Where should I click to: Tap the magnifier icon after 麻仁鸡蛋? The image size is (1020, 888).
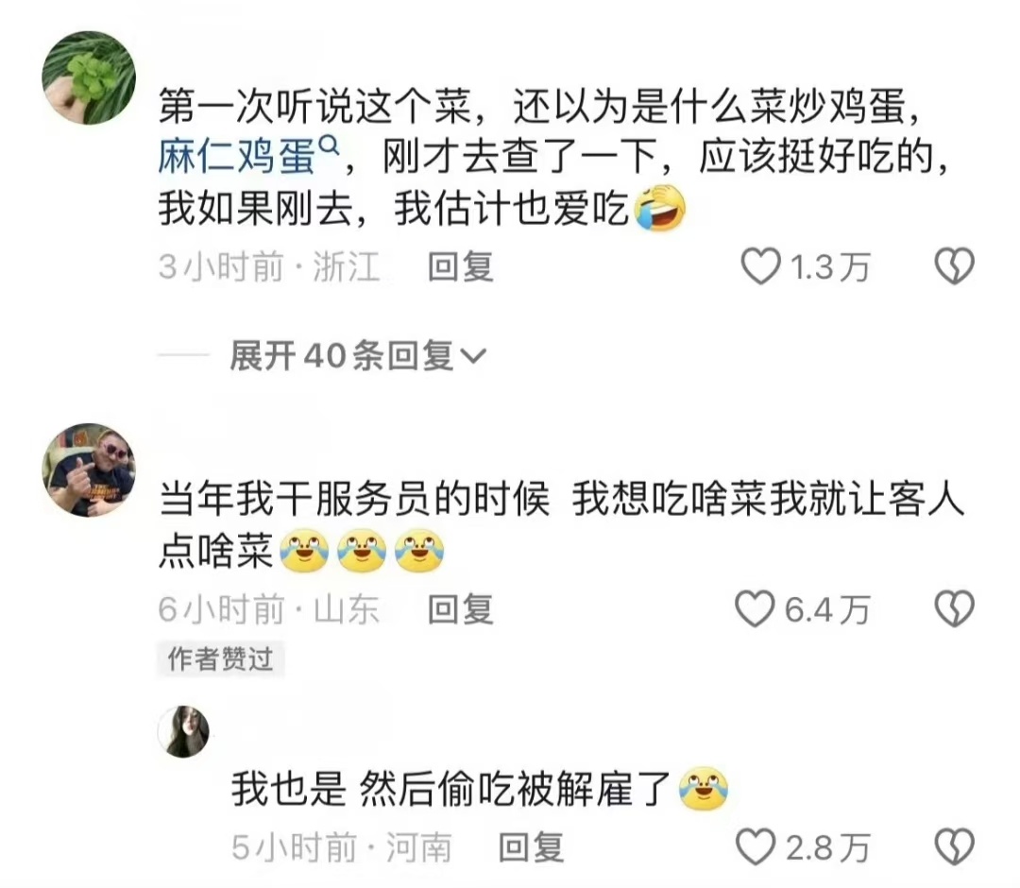click(x=330, y=145)
